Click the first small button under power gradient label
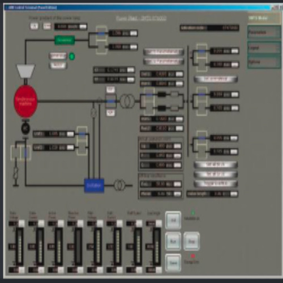The image size is (283, 283). [x=34, y=26]
